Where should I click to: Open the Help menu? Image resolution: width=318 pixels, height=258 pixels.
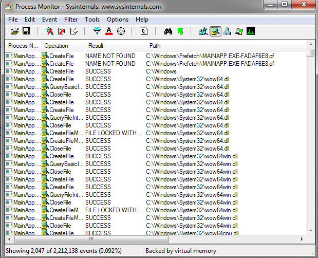click(142, 20)
